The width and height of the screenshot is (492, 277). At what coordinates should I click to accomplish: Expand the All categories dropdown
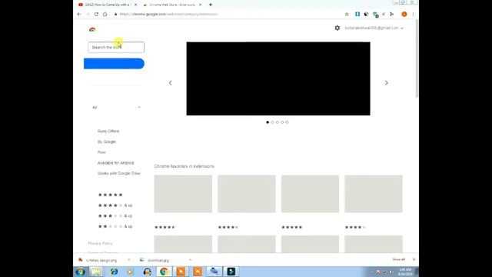point(116,108)
